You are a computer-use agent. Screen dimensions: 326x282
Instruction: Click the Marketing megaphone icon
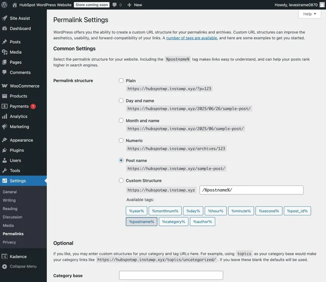(5, 127)
